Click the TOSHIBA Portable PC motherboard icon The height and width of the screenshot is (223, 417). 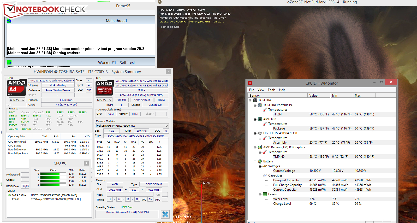coord(260,105)
